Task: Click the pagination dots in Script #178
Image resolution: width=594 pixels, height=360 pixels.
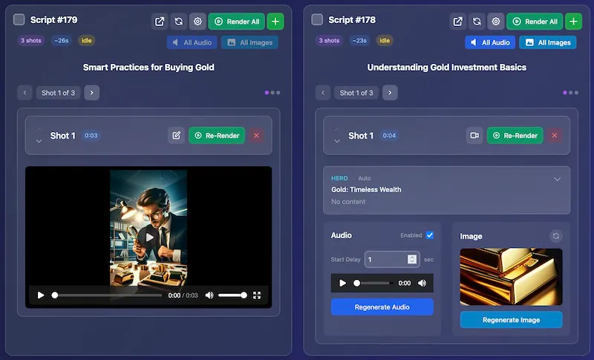Action: click(x=570, y=93)
